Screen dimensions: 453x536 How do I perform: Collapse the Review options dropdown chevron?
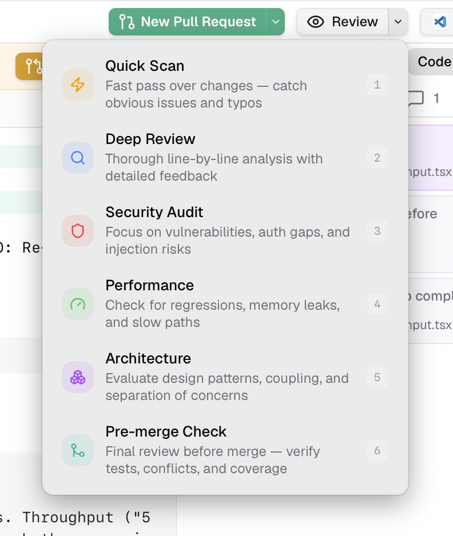[398, 22]
